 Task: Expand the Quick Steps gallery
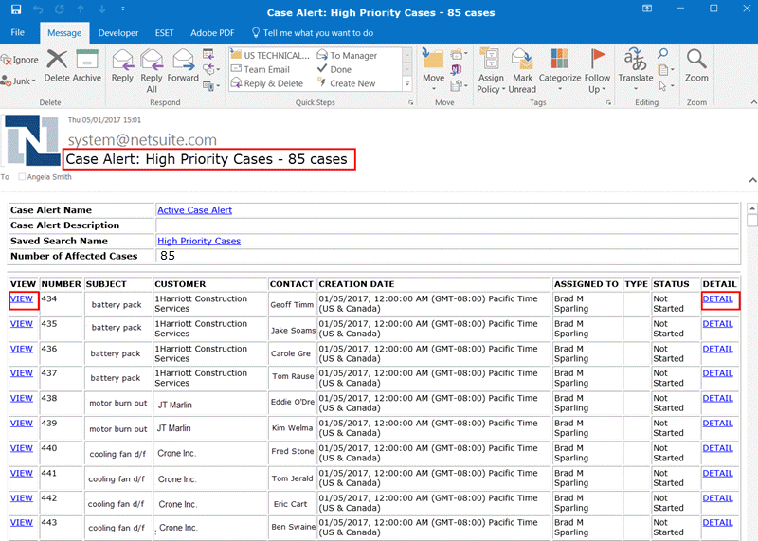click(407, 84)
